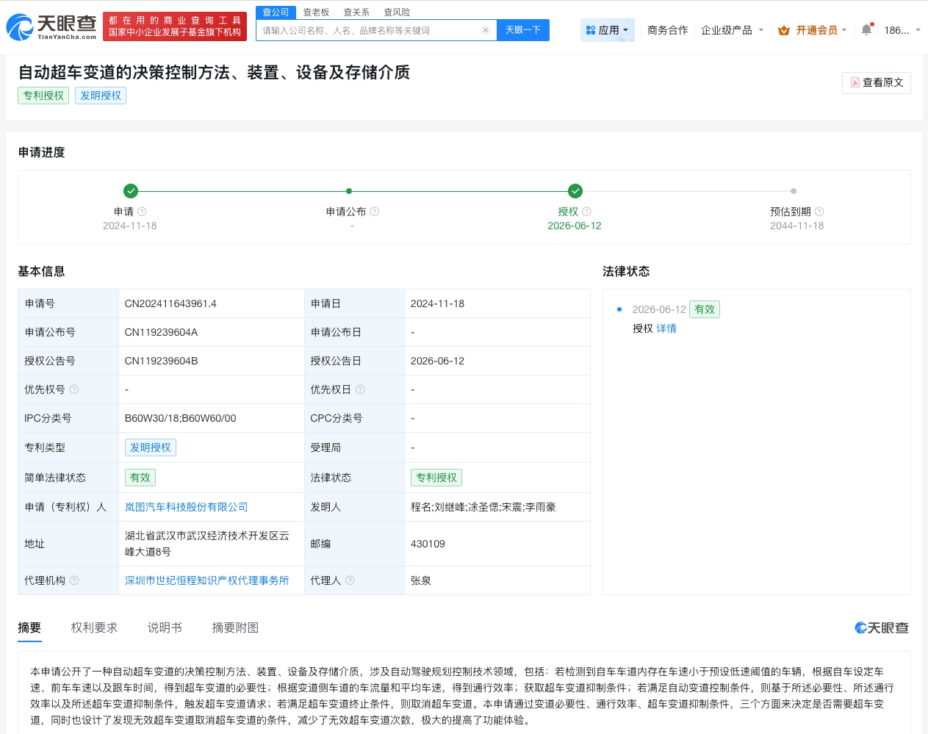Click IPC value B60W30/18;B60W60/00
The width and height of the screenshot is (928, 734).
(x=181, y=418)
